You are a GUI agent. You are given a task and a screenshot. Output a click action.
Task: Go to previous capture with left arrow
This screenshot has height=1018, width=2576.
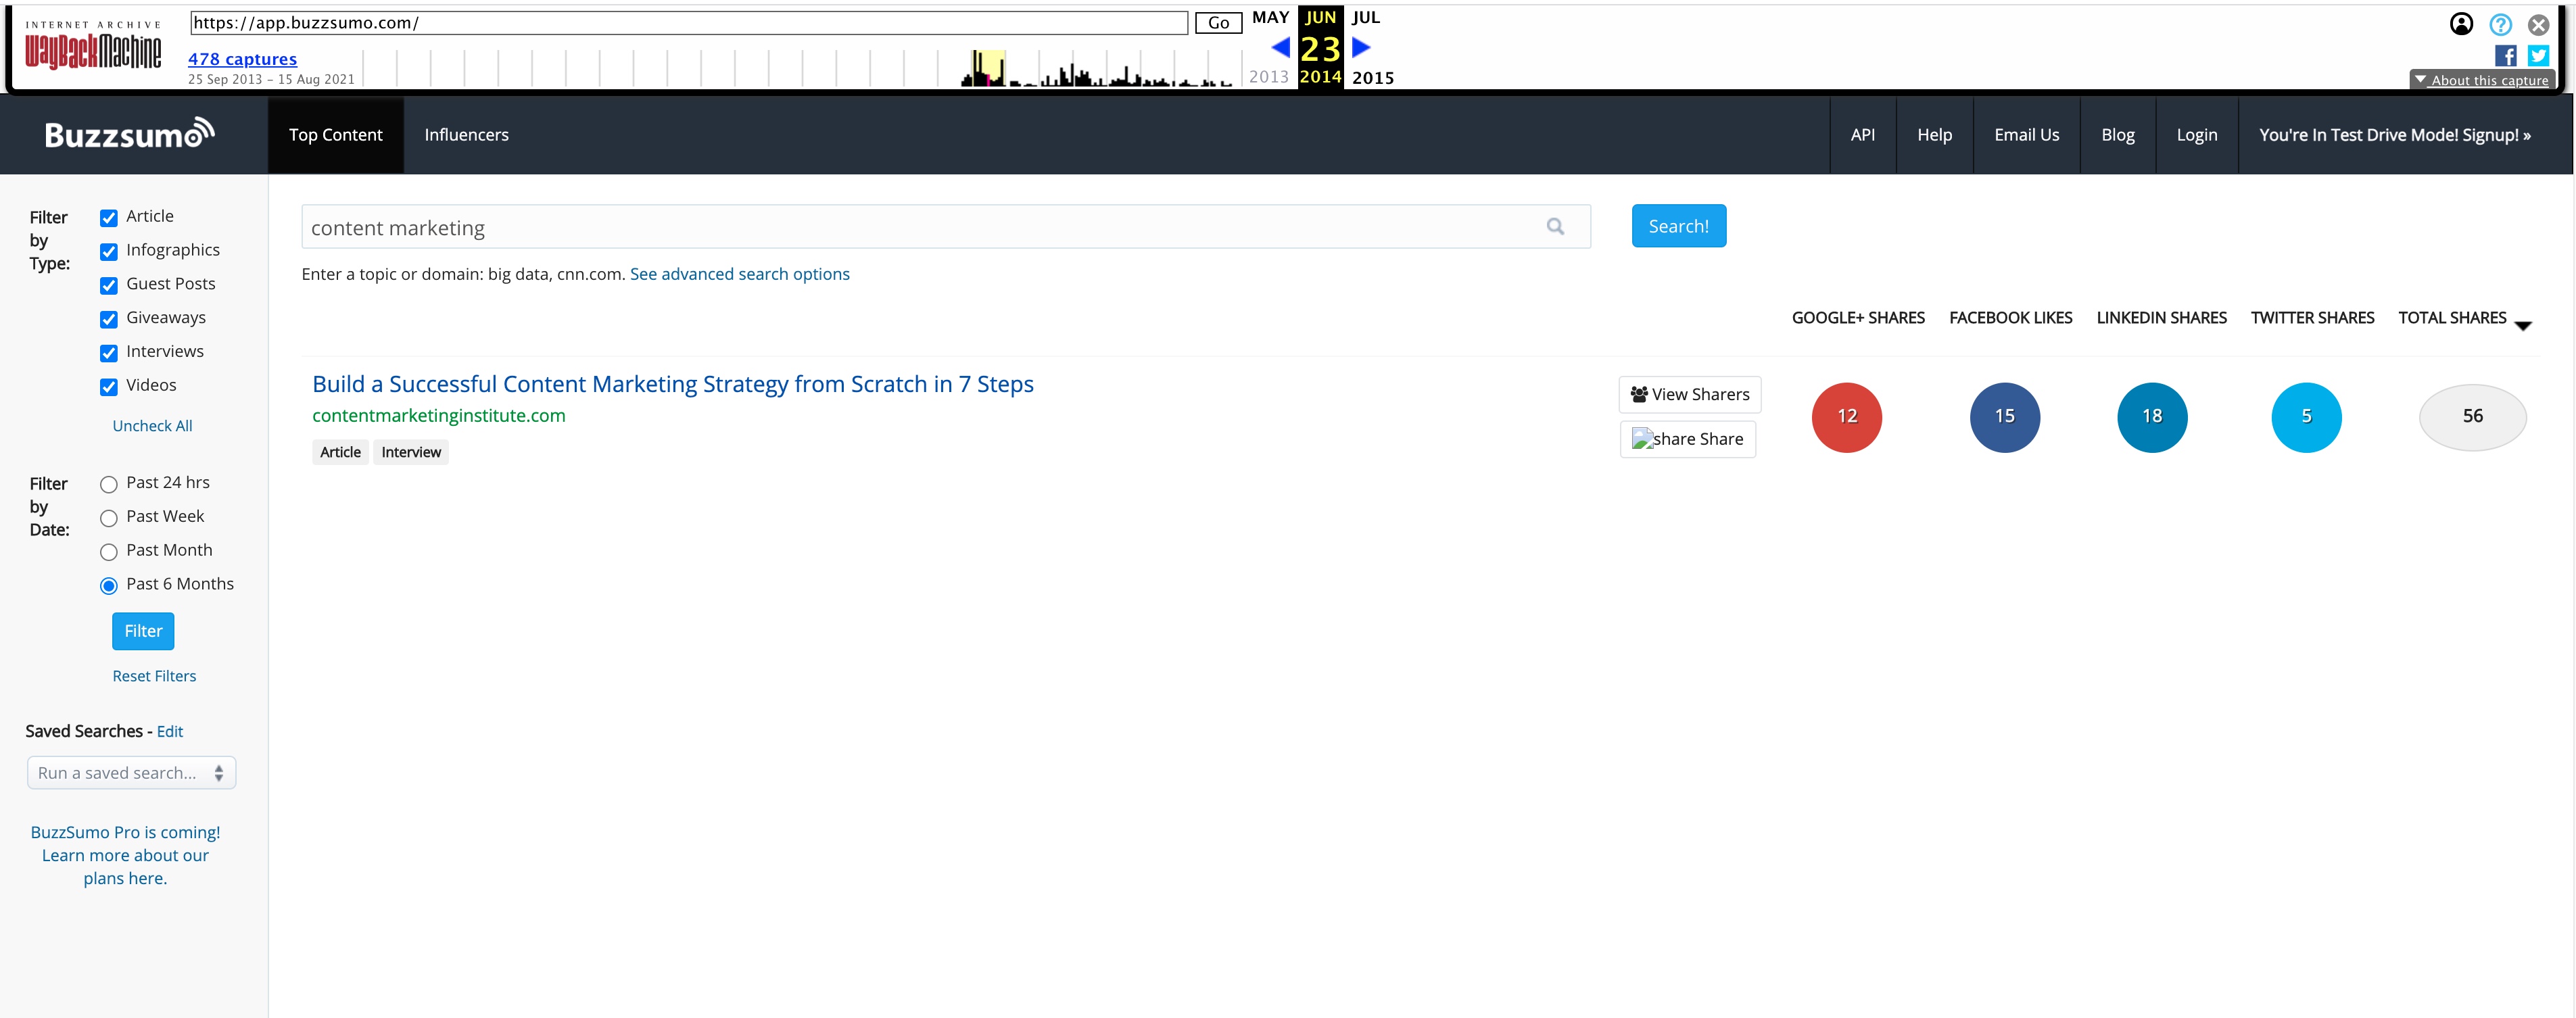[1280, 47]
